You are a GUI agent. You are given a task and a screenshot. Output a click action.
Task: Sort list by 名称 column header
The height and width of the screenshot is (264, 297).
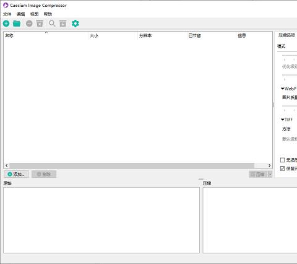click(x=46, y=35)
